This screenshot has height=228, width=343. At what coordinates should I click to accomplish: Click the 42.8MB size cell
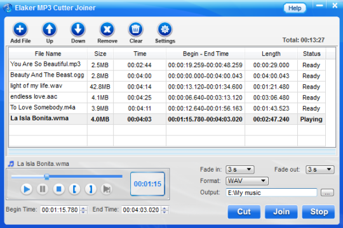[x=100, y=87]
